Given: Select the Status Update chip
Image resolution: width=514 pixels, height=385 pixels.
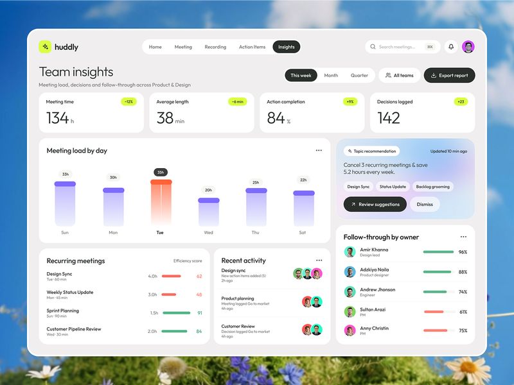Looking at the screenshot, I should [393, 187].
